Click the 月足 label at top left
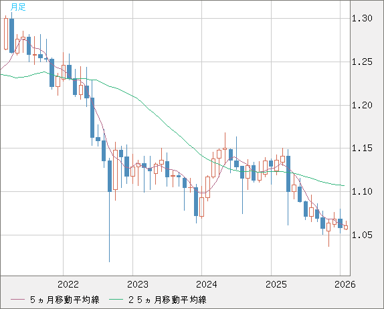Screen dimensions: 384x309 [x=18, y=7]
